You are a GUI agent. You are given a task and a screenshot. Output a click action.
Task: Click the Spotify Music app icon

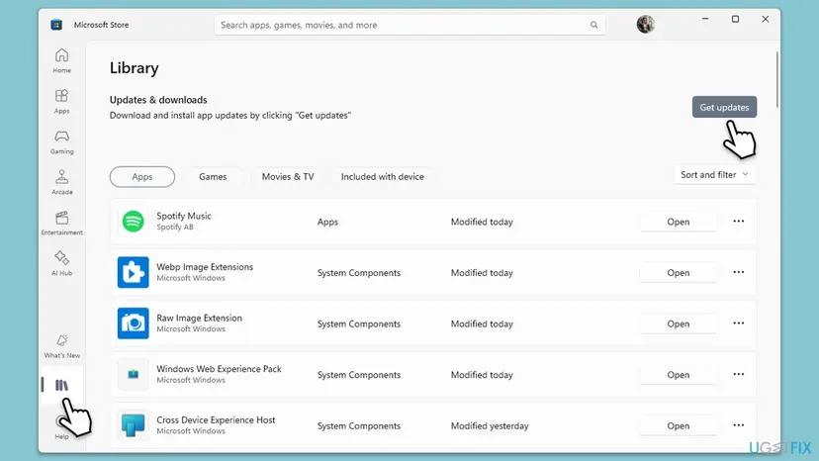click(134, 222)
